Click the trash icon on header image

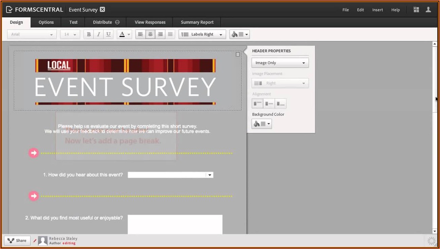pyautogui.click(x=238, y=54)
